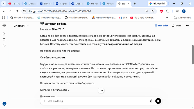The image size is (194, 109).
Task: Expand hidden bookmarks chevron
Action: point(167,18)
